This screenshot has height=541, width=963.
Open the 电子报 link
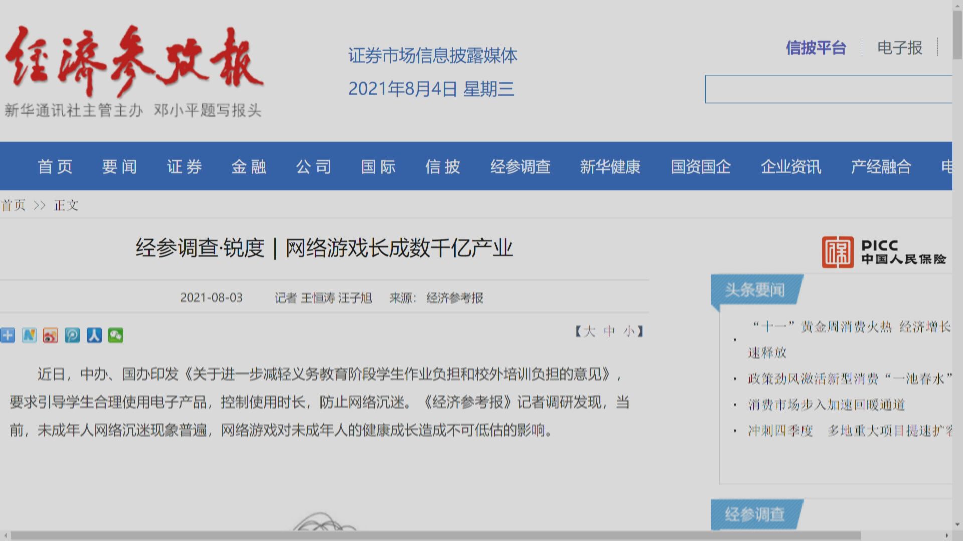point(899,48)
